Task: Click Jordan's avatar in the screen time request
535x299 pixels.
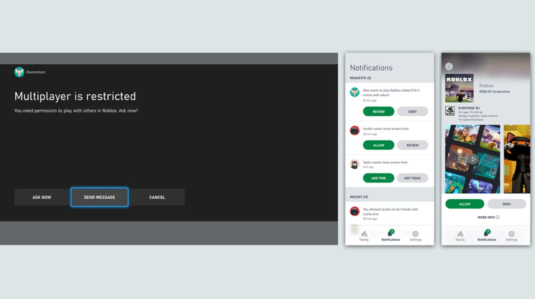Action: coord(355,130)
